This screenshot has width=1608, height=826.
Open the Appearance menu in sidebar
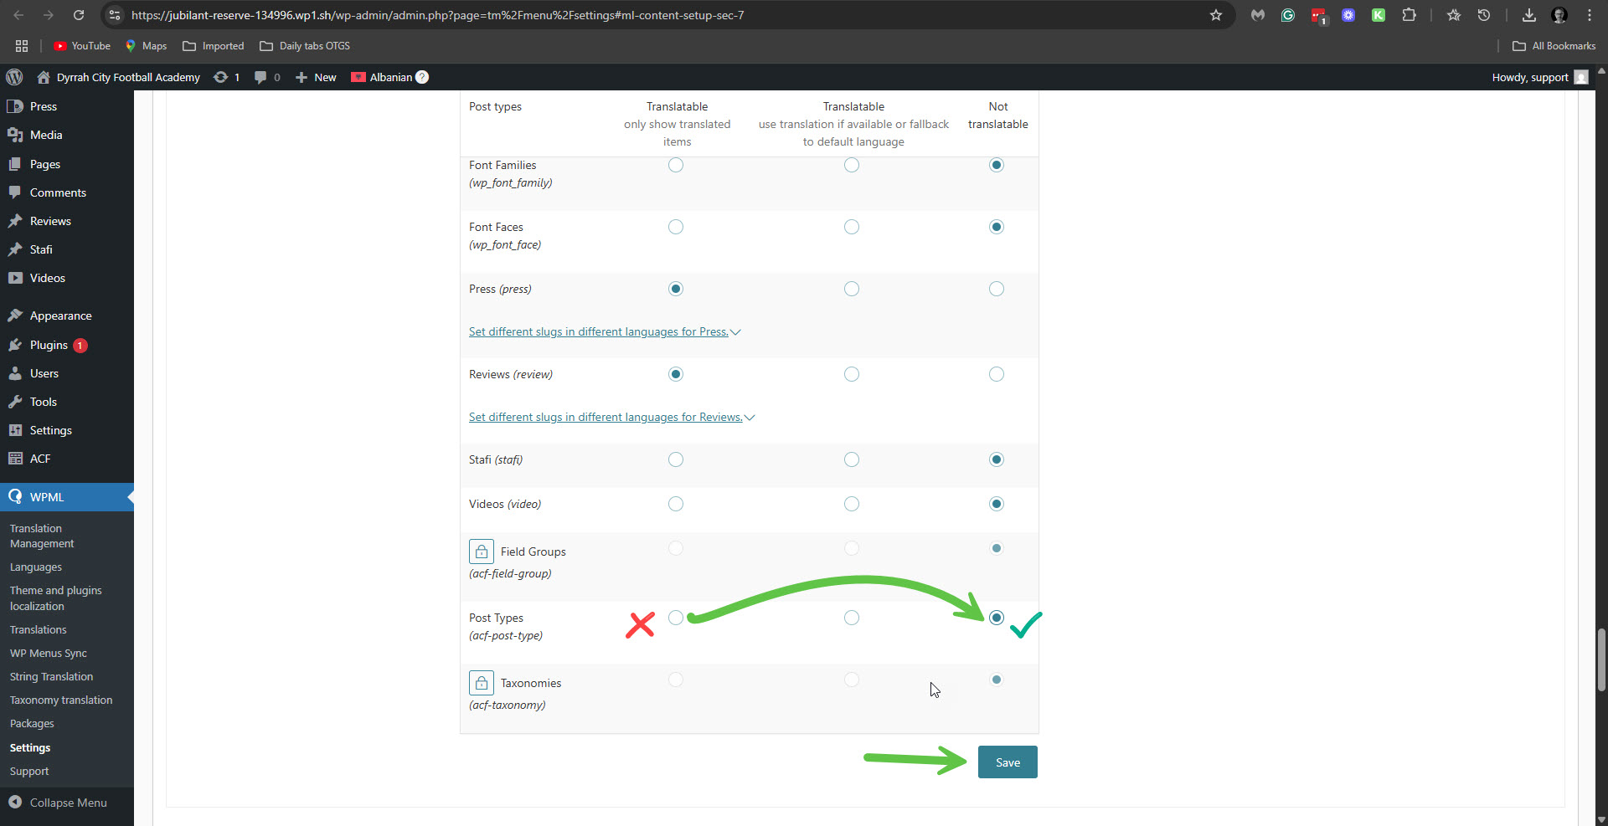(x=67, y=316)
